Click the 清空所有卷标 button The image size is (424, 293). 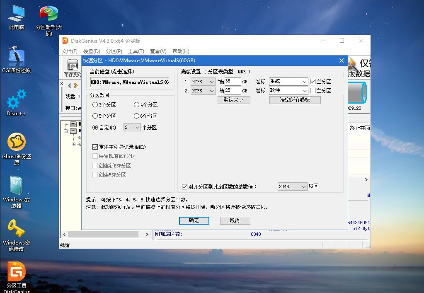[295, 100]
